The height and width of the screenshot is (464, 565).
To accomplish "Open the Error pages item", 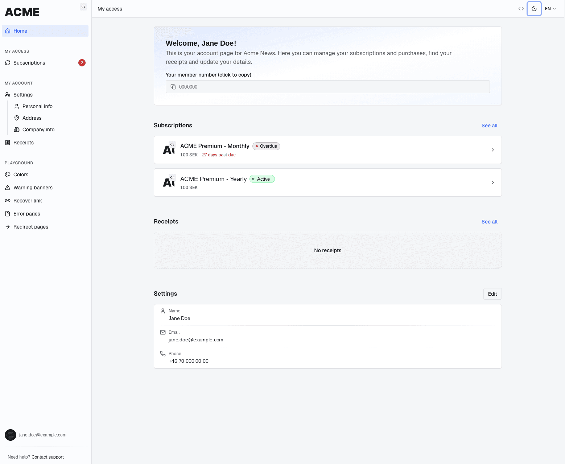I will (45, 214).
